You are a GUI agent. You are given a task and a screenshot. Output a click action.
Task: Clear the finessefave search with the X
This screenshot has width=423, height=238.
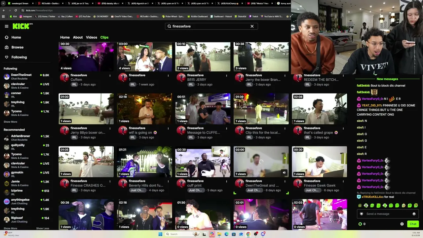click(252, 26)
